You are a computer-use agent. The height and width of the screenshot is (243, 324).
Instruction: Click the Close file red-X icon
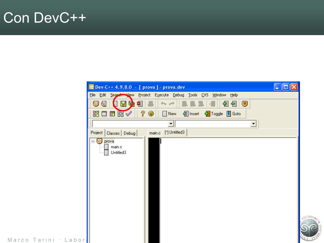[x=140, y=104]
